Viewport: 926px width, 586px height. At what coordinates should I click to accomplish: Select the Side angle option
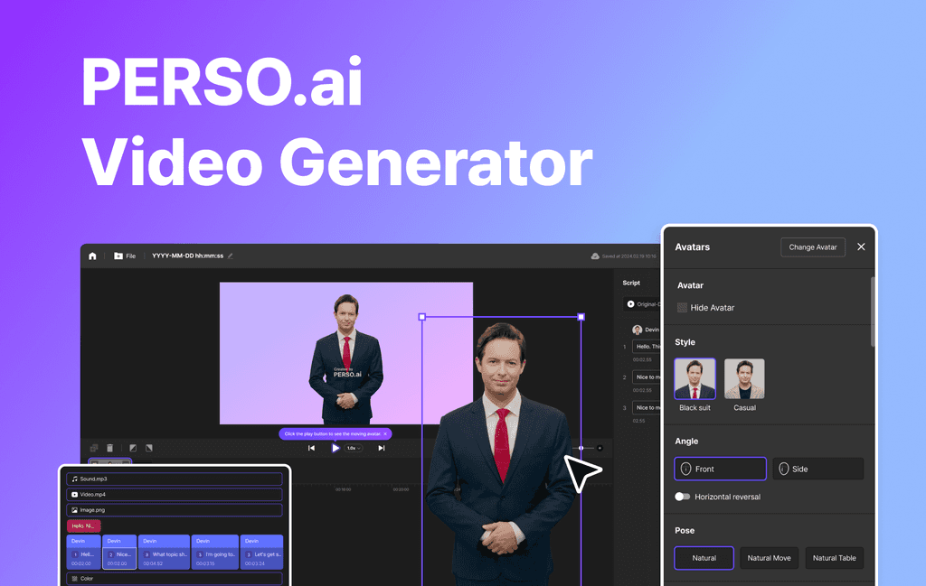pyautogui.click(x=817, y=469)
